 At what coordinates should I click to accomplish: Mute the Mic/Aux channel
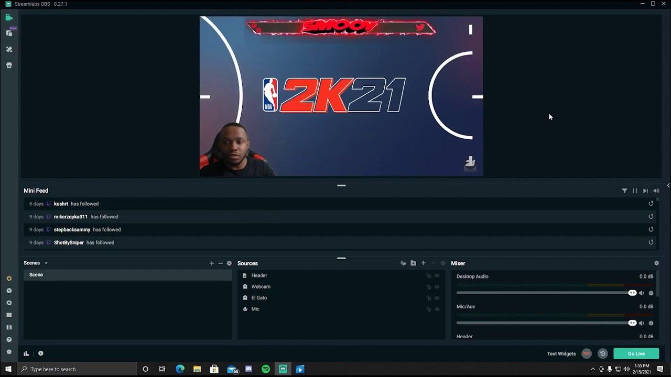pyautogui.click(x=641, y=323)
